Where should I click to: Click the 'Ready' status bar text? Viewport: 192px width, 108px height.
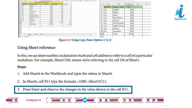pos(21,37)
